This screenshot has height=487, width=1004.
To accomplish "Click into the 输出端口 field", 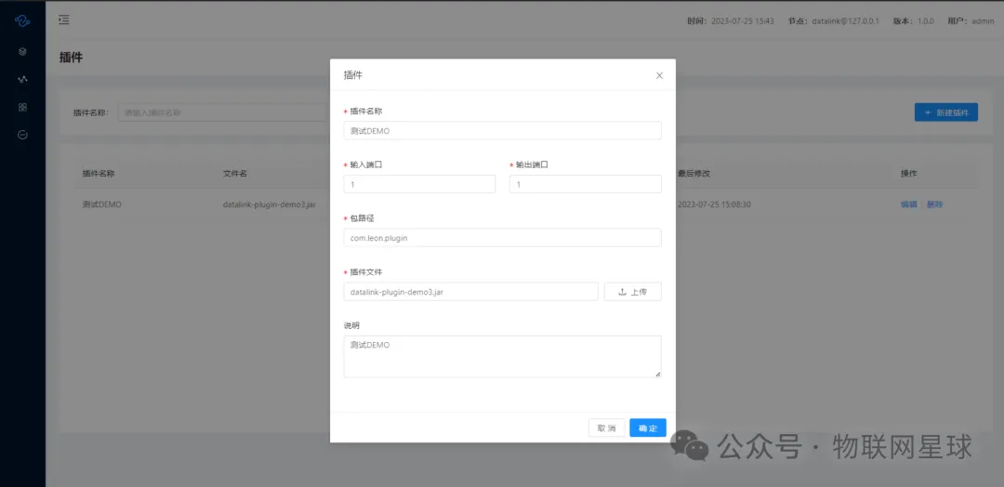I will click(x=585, y=184).
